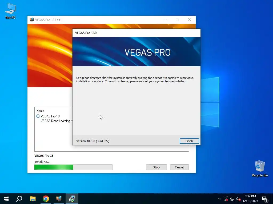Viewport: 273px width, 204px height.
Task: Launch Google Chrome from the taskbar
Action: [46, 199]
